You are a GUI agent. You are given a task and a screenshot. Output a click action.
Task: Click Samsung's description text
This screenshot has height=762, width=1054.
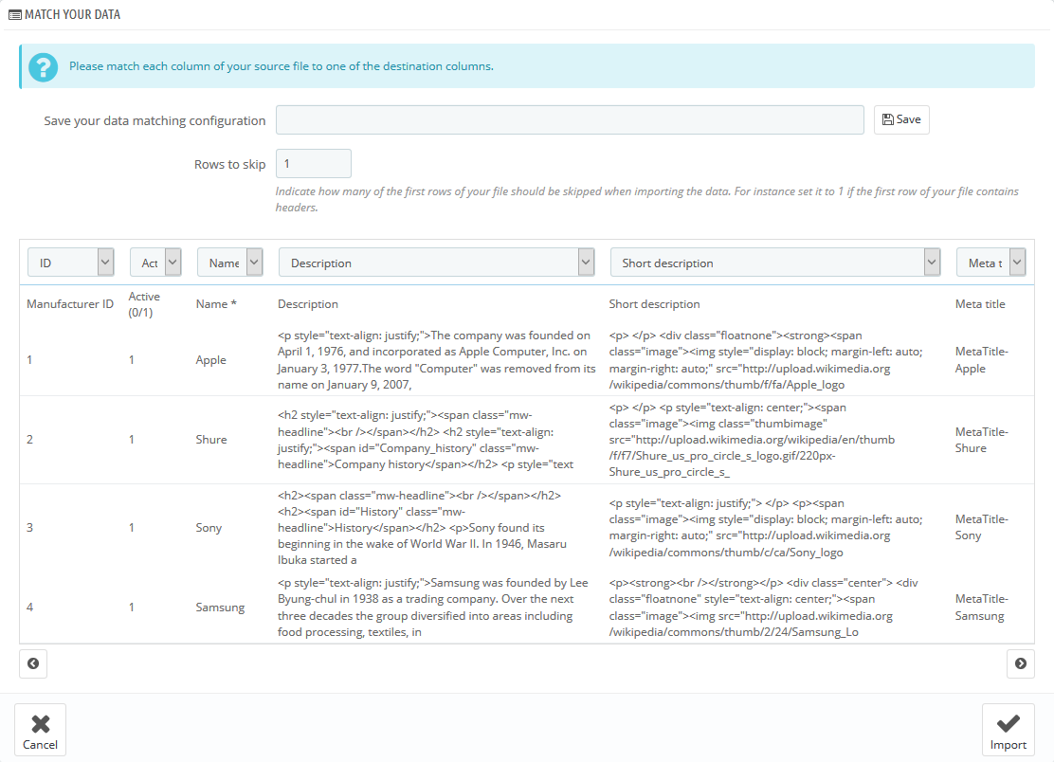pos(433,608)
